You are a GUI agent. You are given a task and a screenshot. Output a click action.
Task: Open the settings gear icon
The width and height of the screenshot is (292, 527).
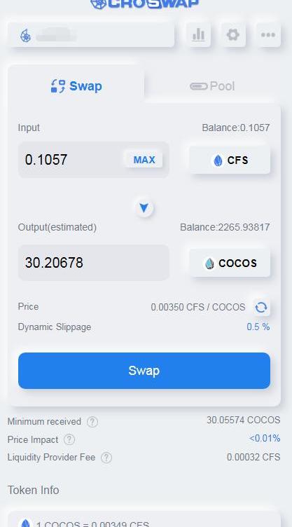pos(233,34)
